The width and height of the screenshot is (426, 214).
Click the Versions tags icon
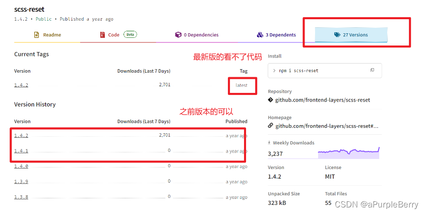(x=337, y=35)
